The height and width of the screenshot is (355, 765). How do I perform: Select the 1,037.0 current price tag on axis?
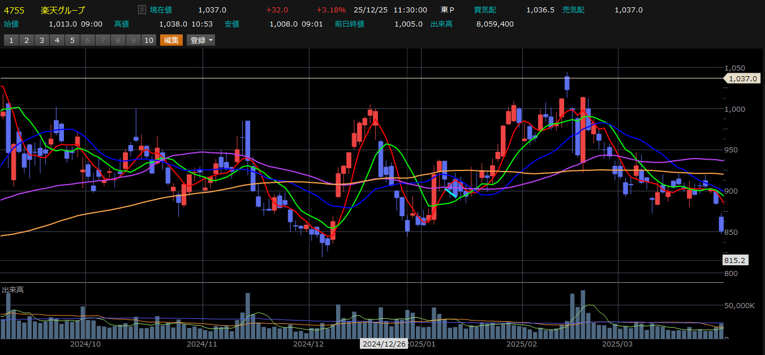tap(743, 78)
